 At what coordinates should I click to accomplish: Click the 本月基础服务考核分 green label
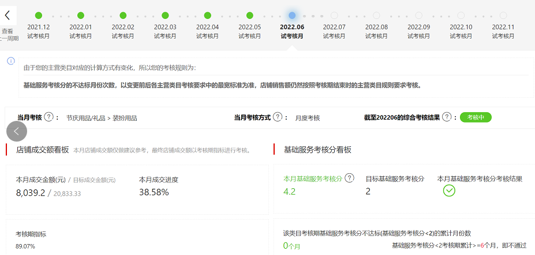313,179
